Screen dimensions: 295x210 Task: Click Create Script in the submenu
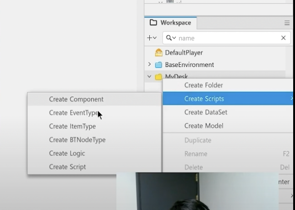coord(94,167)
